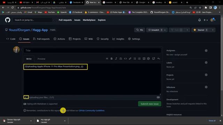Open GitHub Community Guidelines link
Viewport: 223px width, 125px height.
[91, 110]
